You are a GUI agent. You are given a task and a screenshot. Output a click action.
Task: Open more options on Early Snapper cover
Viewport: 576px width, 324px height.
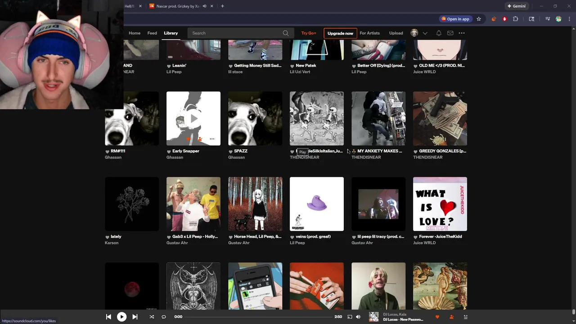click(x=212, y=139)
